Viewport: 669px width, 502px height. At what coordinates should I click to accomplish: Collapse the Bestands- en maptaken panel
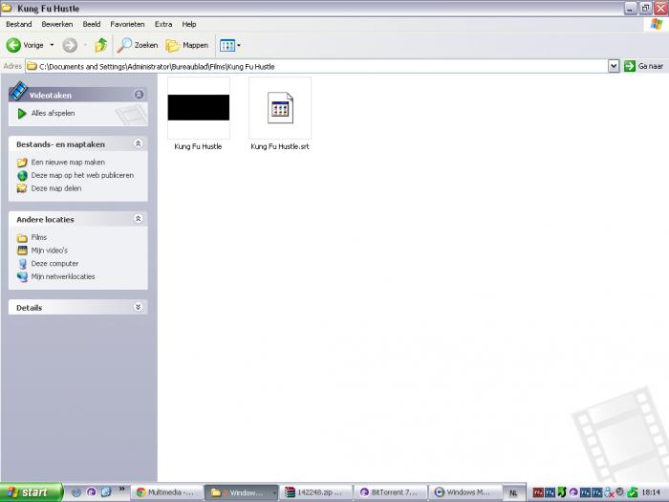138,143
